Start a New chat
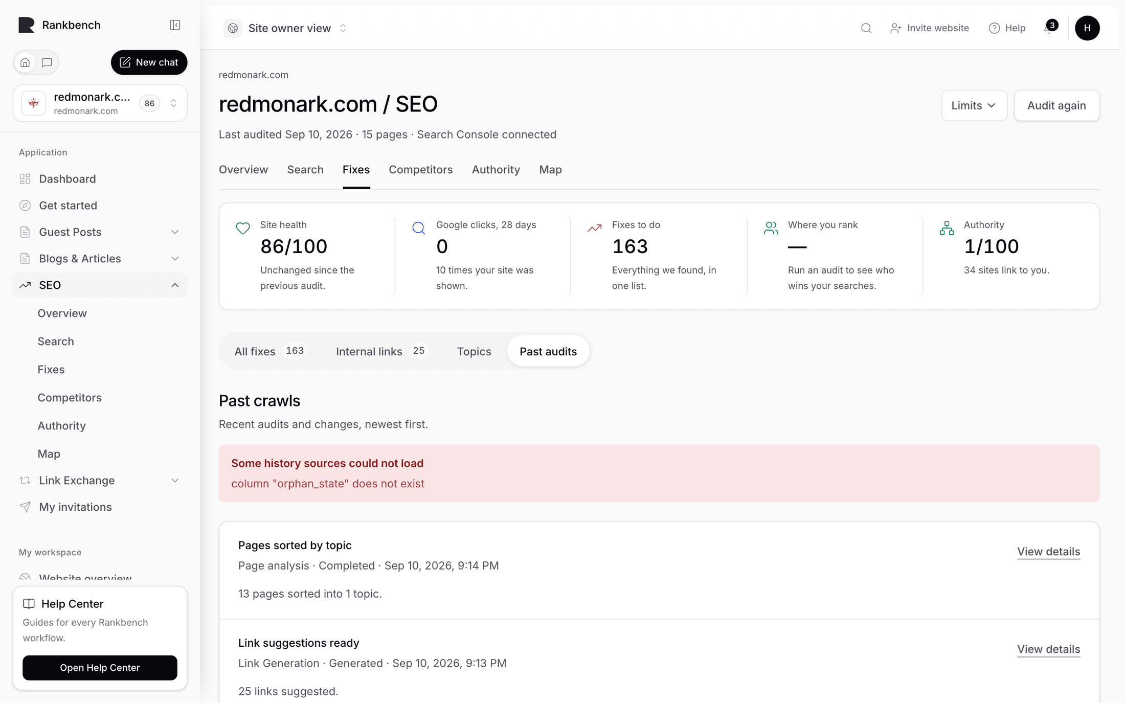 click(x=149, y=62)
